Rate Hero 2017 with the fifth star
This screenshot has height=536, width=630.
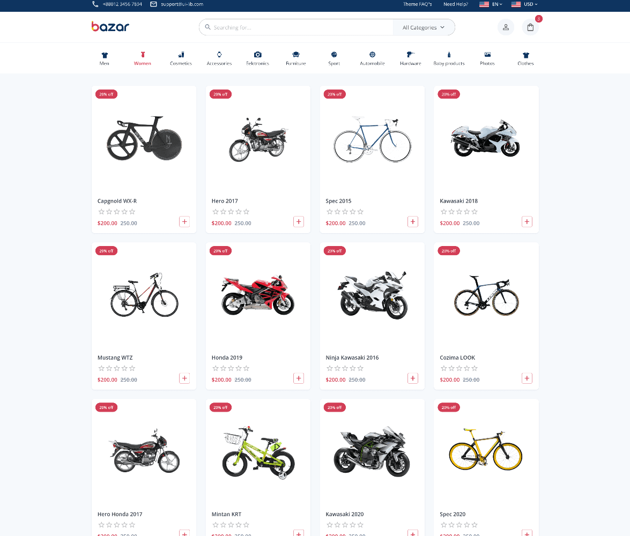click(246, 212)
